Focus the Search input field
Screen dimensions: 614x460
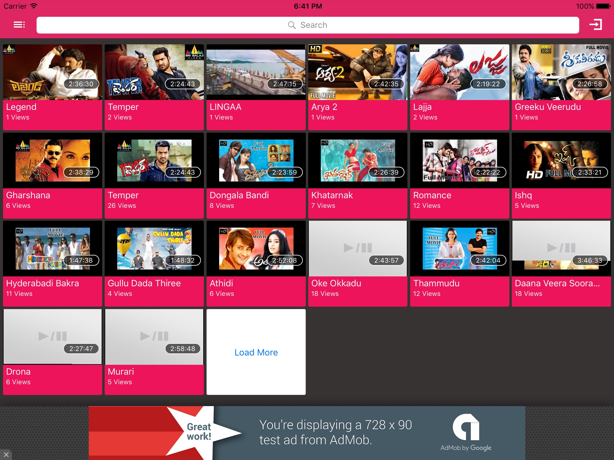[x=308, y=25]
